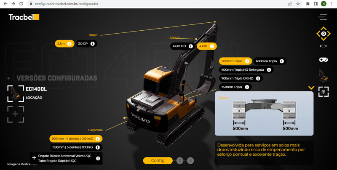Show info for 700mm Tripla GR HD
The width and height of the screenshot is (337, 170).
[258, 78]
